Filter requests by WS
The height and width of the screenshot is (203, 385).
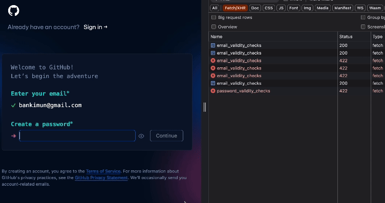360,8
